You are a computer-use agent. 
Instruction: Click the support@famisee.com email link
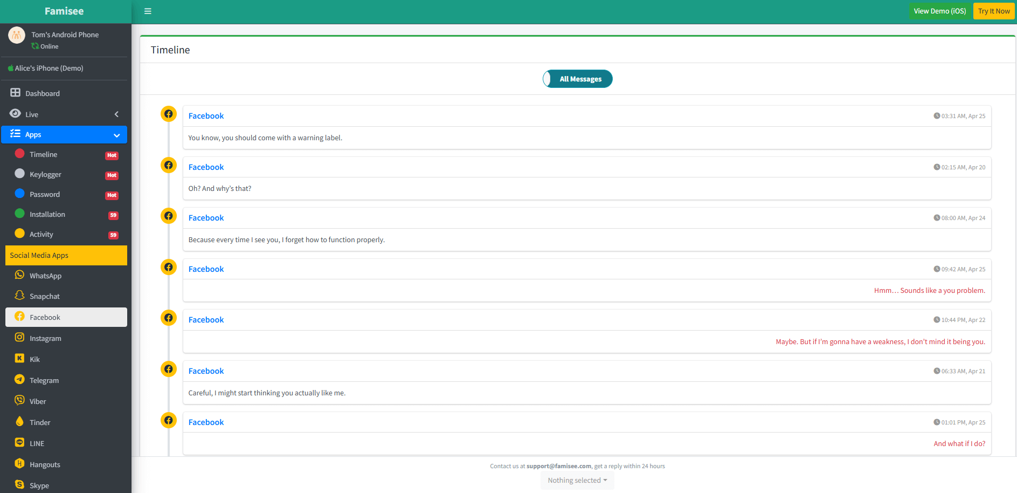[559, 466]
